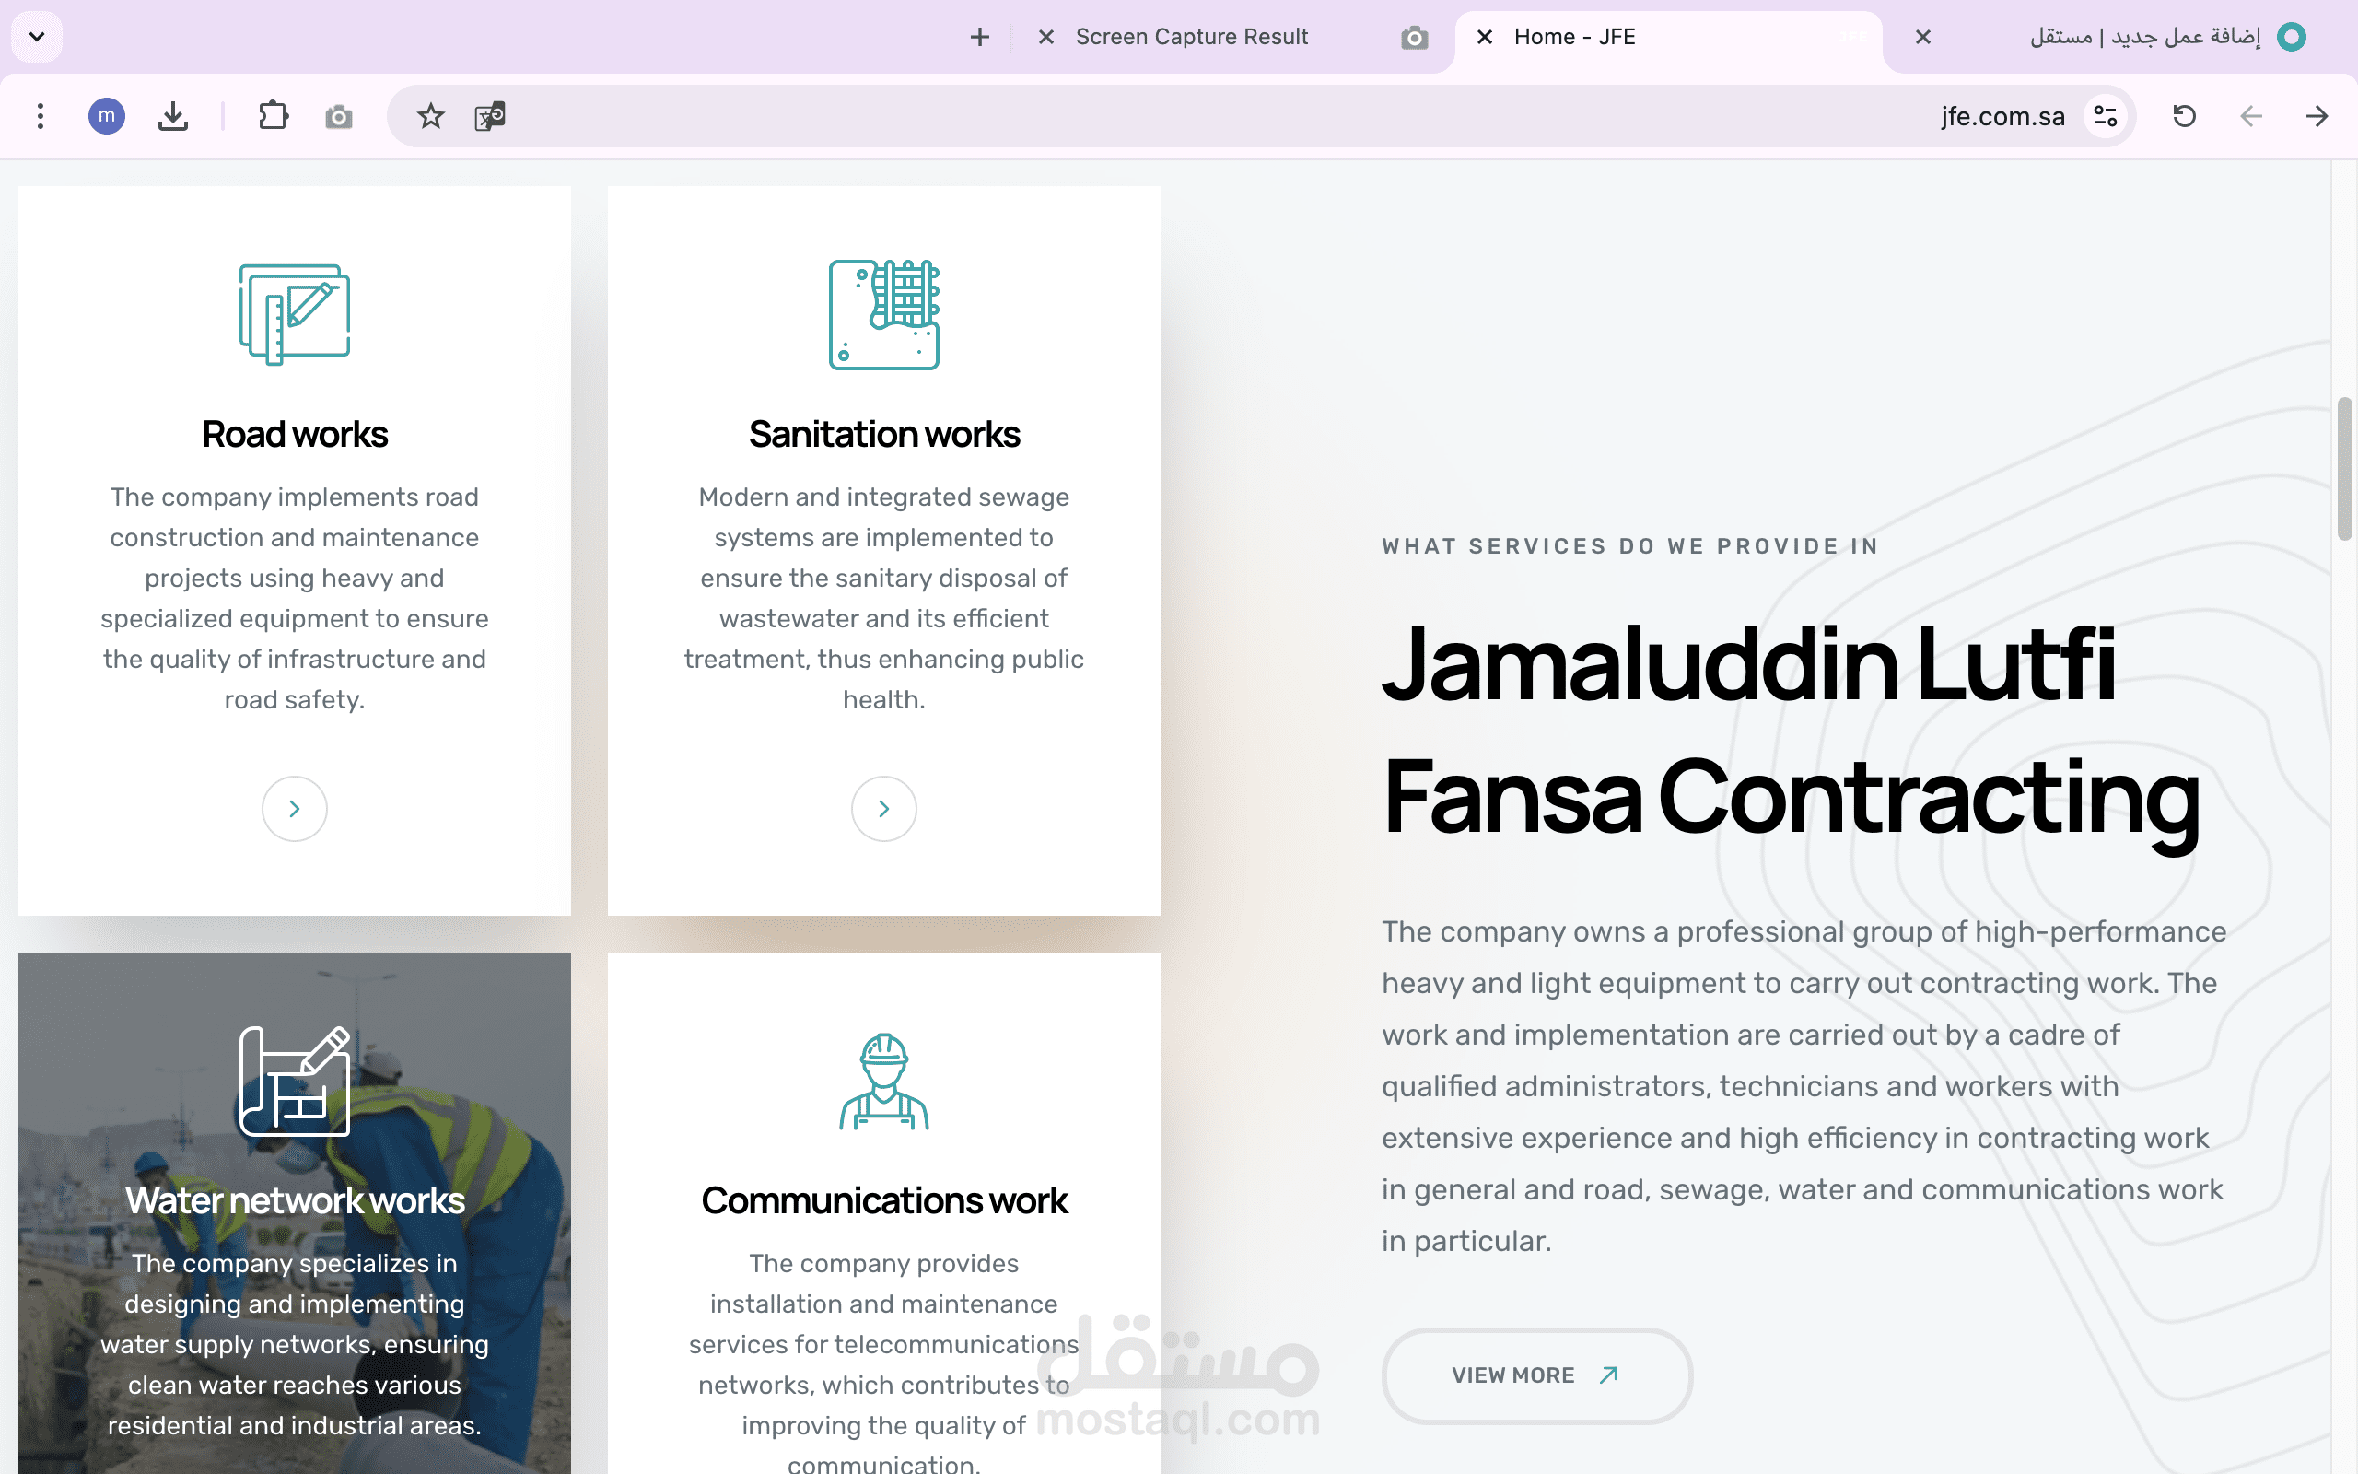Open the Road works heading
The image size is (2358, 1474).
click(x=294, y=434)
